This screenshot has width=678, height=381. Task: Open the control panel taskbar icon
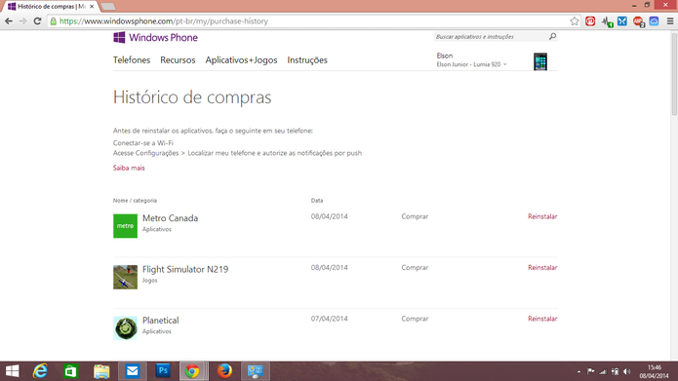pos(256,371)
